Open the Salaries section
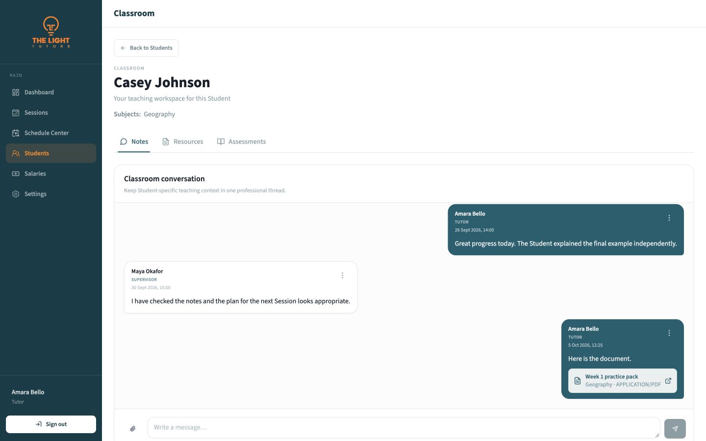Viewport: 706px width, 441px height. [51, 173]
